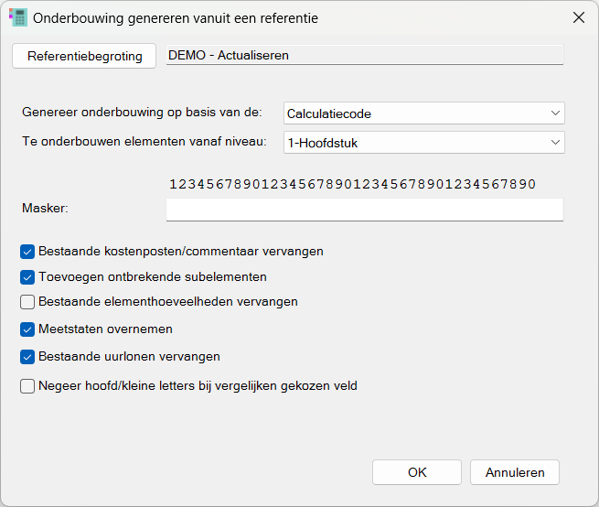599x507 pixels.
Task: Uncheck Meetstaten overnemen
Action: click(27, 329)
